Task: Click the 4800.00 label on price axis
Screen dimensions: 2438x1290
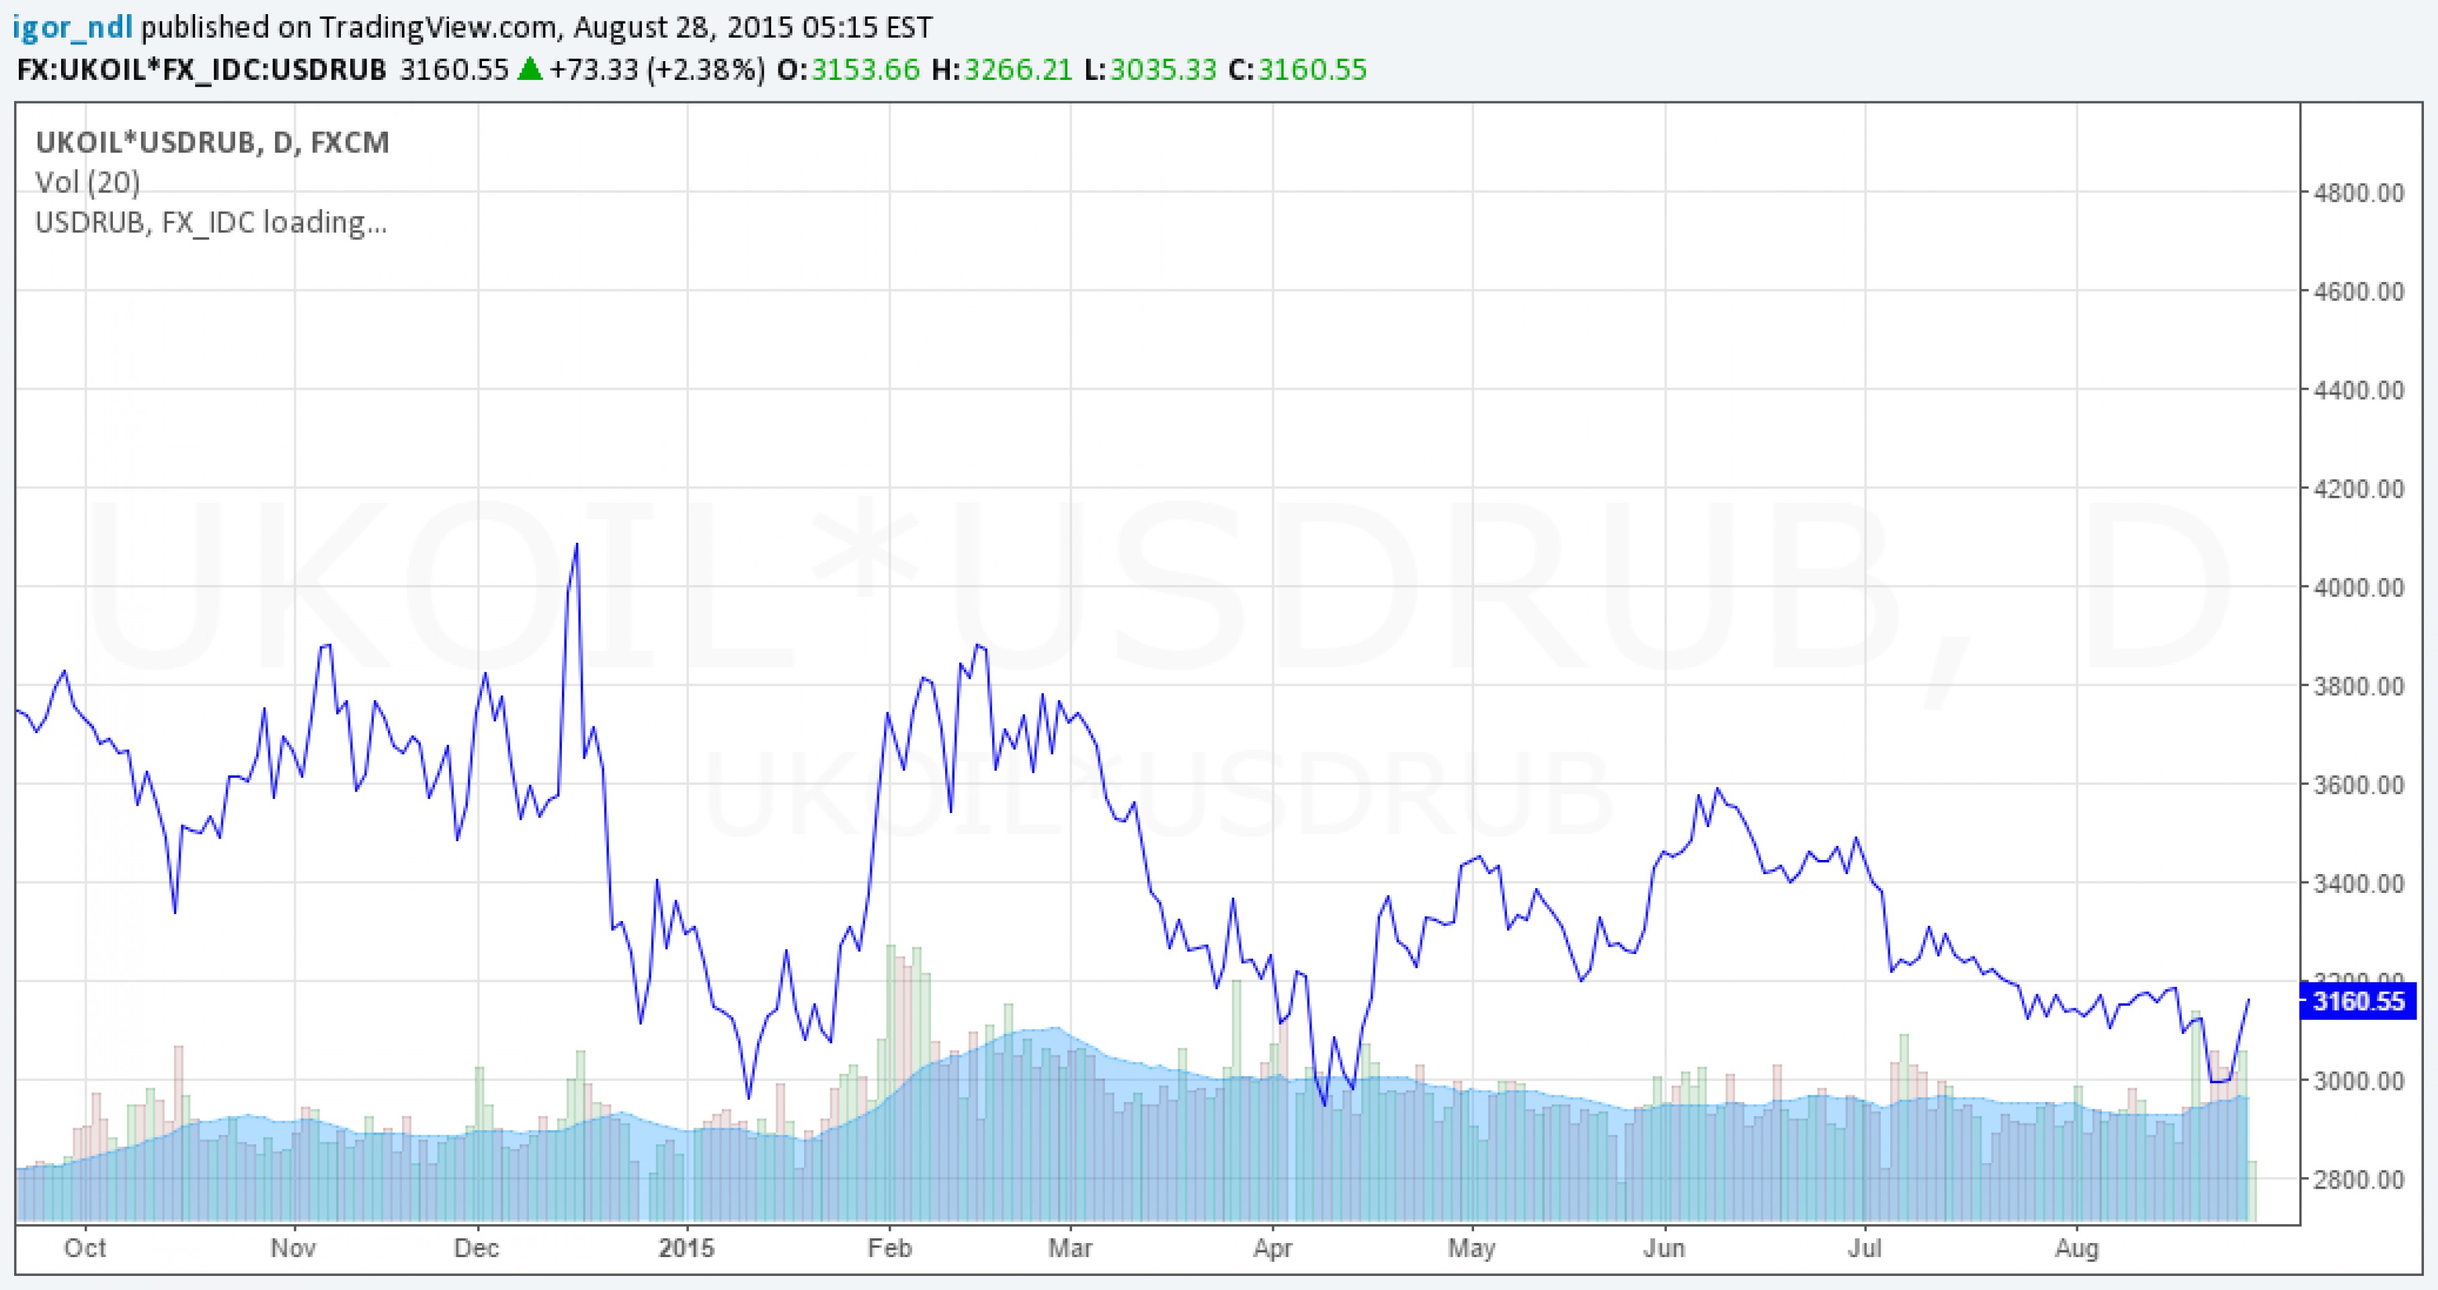Action: (x=2359, y=193)
